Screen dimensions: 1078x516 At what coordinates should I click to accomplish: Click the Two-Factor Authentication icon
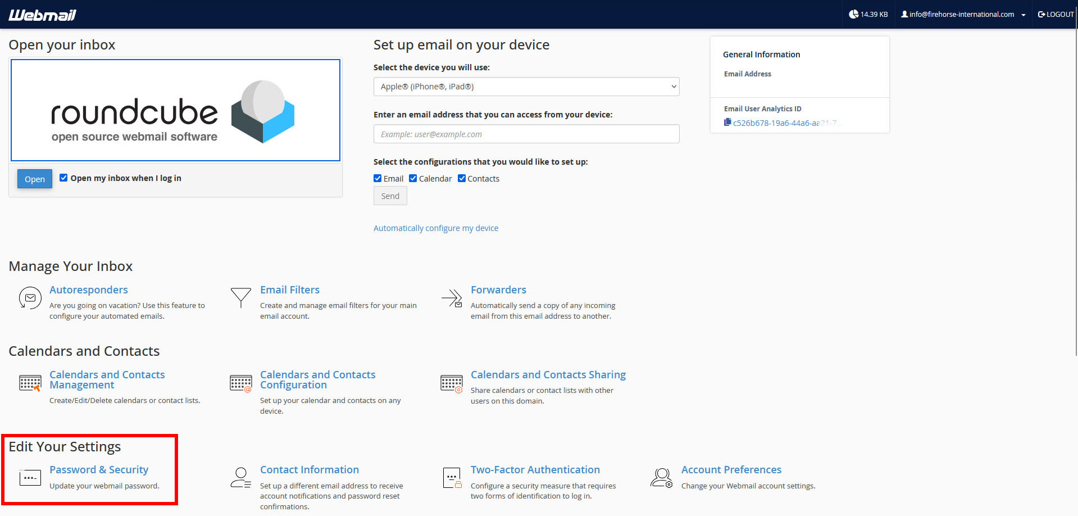point(452,478)
